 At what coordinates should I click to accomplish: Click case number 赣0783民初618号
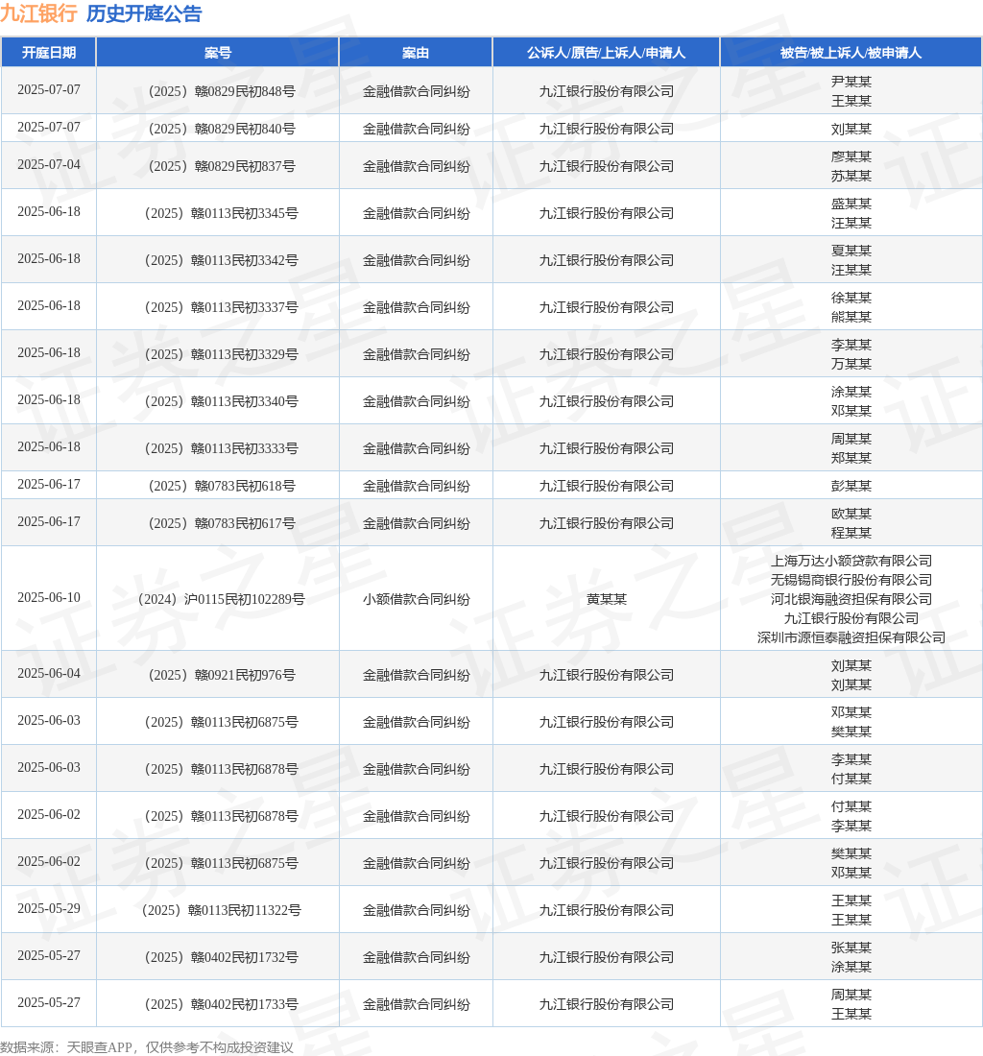221,487
